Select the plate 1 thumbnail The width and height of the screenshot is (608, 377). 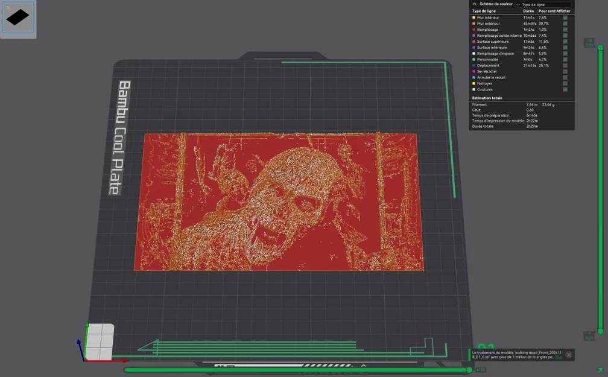coord(18,17)
